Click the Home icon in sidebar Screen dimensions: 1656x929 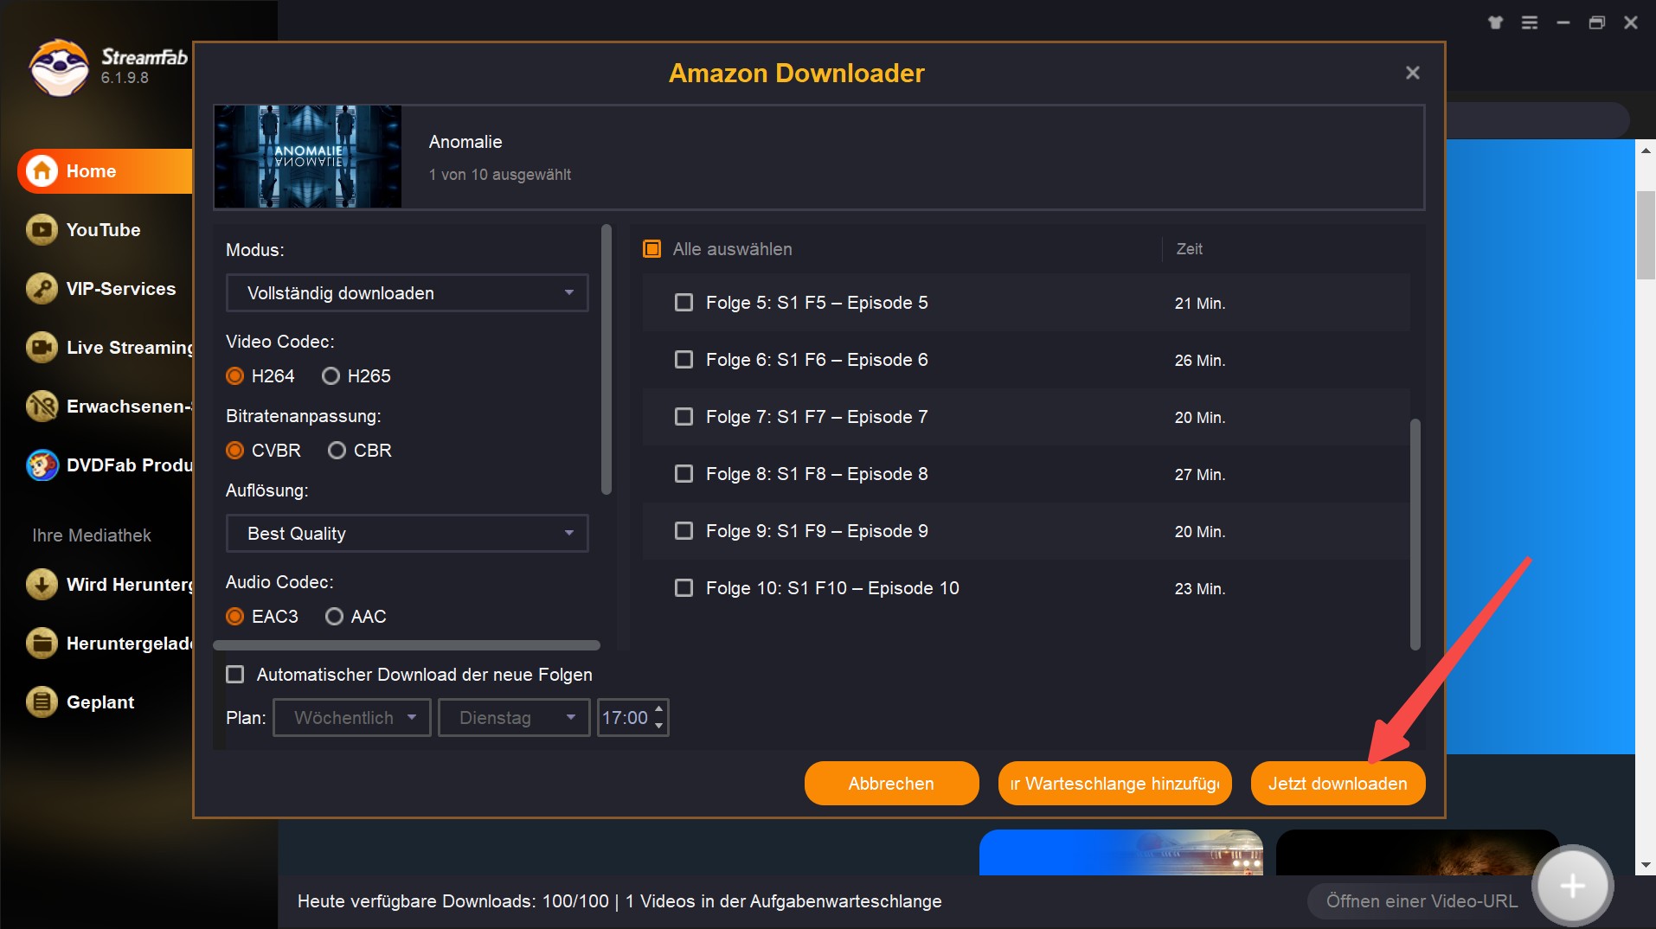pyautogui.click(x=42, y=171)
